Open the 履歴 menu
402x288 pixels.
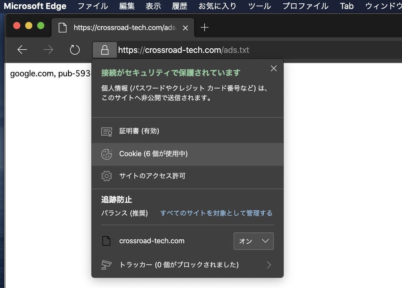(x=180, y=6)
